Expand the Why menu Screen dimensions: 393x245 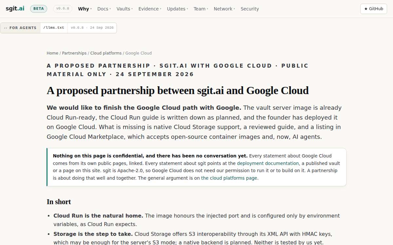[85, 9]
